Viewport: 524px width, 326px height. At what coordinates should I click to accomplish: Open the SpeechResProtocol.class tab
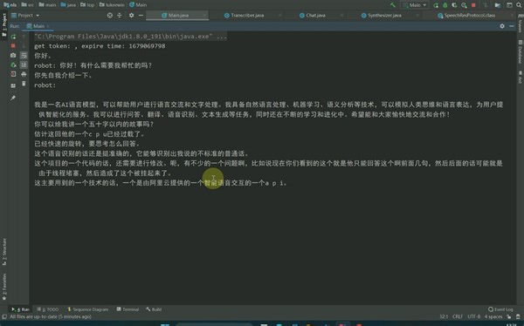(466, 16)
